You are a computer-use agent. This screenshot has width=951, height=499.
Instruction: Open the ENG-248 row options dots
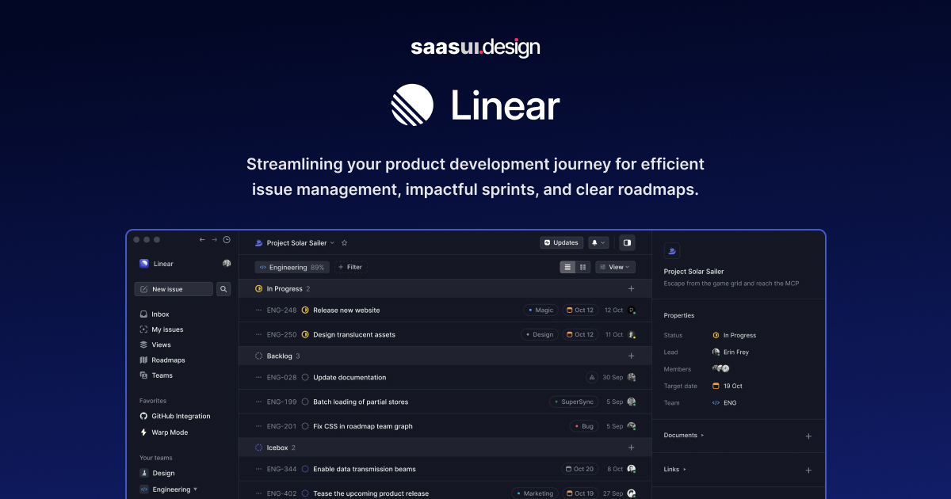coord(258,310)
